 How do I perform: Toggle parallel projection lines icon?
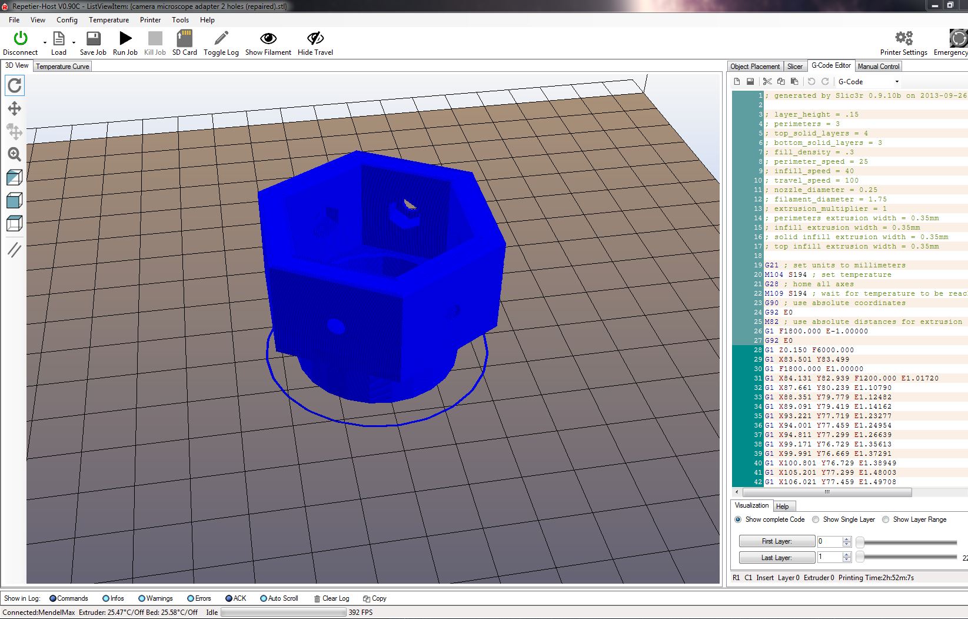tap(14, 250)
